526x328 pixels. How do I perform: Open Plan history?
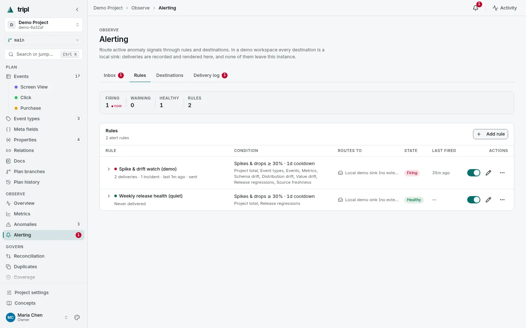click(43, 182)
